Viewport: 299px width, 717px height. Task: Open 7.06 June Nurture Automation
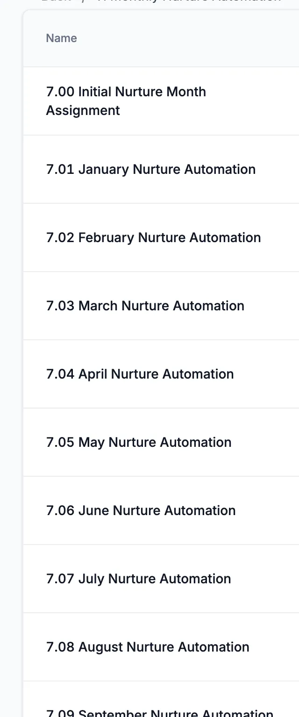coord(141,510)
